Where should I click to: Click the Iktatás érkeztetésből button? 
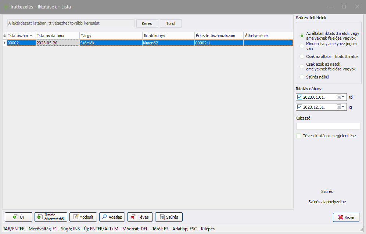click(51, 217)
